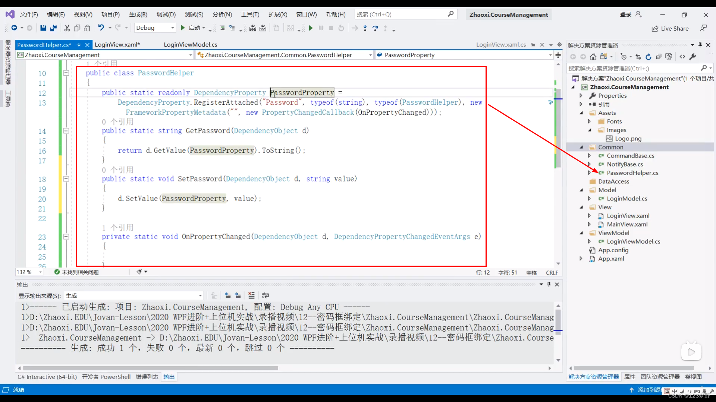This screenshot has height=402, width=716.
Task: Open the PasswordProperty member dropdown
Action: (464, 55)
